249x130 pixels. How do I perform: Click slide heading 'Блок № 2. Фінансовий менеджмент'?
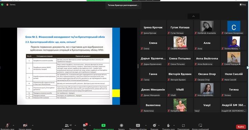[x=65, y=37]
